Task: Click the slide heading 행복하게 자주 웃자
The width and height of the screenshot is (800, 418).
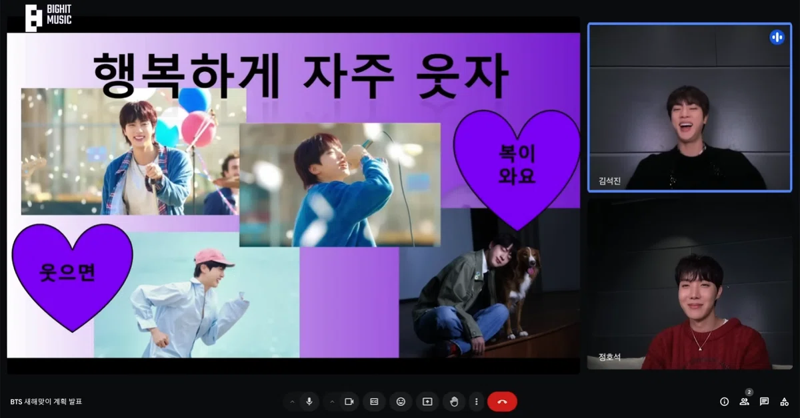Action: click(x=302, y=77)
